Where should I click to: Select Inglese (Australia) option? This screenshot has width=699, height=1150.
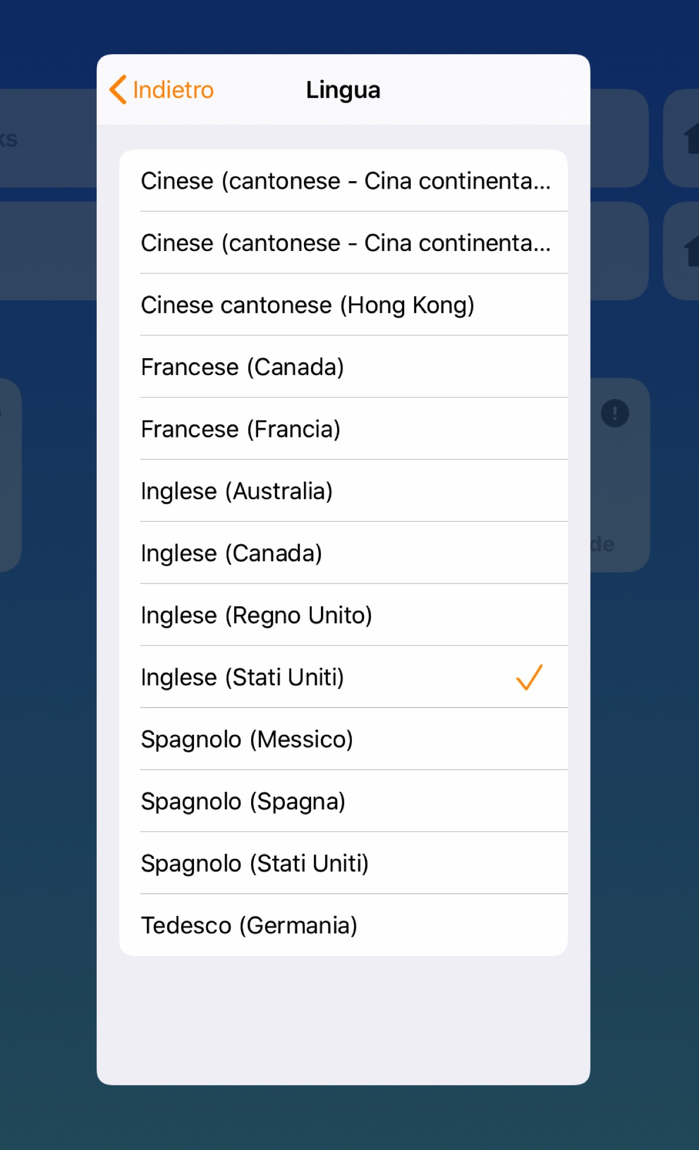(x=236, y=491)
